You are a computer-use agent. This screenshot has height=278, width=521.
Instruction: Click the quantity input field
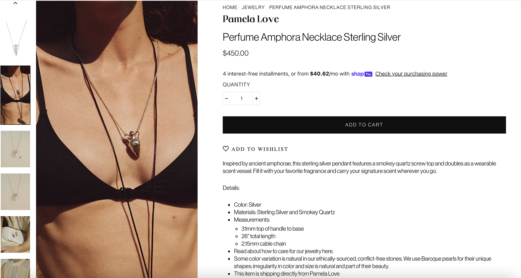242,99
